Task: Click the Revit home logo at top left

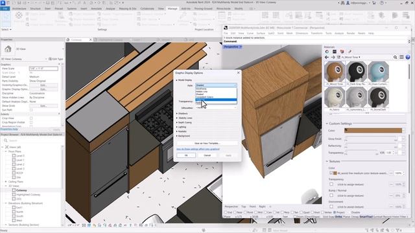Action: pyautogui.click(x=3, y=3)
